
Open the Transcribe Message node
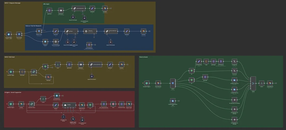click(x=56, y=42)
